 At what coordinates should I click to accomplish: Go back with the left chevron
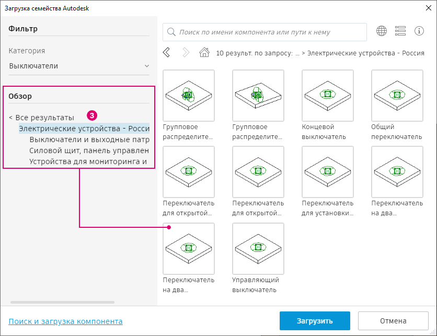tap(167, 52)
